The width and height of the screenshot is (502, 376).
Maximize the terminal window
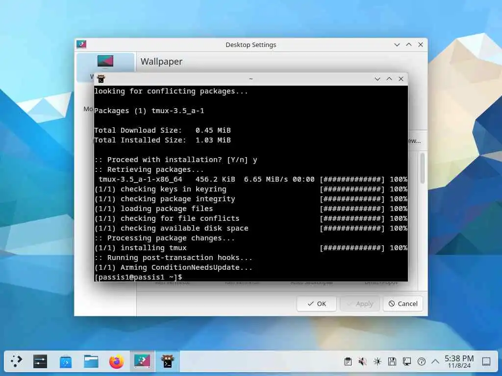(x=389, y=79)
